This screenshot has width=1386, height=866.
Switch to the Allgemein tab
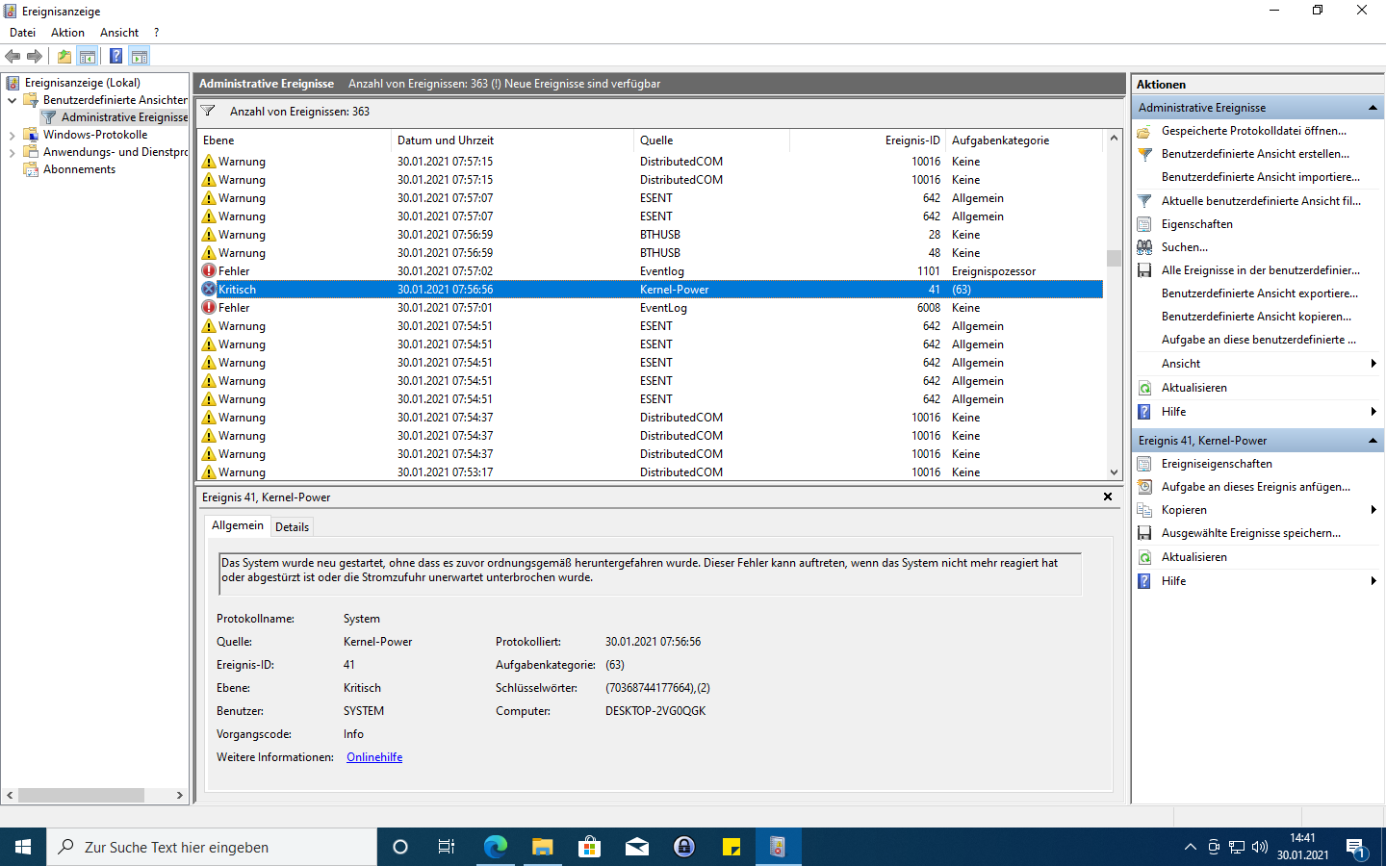pyautogui.click(x=238, y=525)
